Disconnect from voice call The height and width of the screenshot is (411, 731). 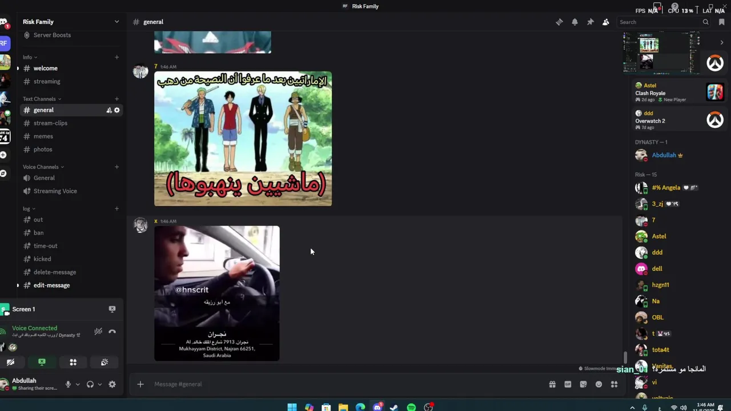112,331
